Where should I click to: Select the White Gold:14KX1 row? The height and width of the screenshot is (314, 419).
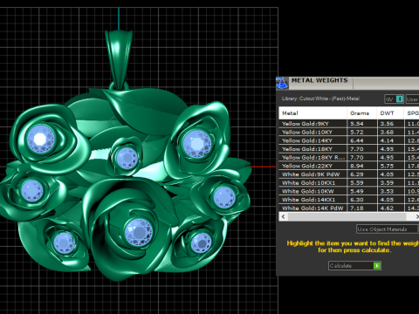click(349, 200)
